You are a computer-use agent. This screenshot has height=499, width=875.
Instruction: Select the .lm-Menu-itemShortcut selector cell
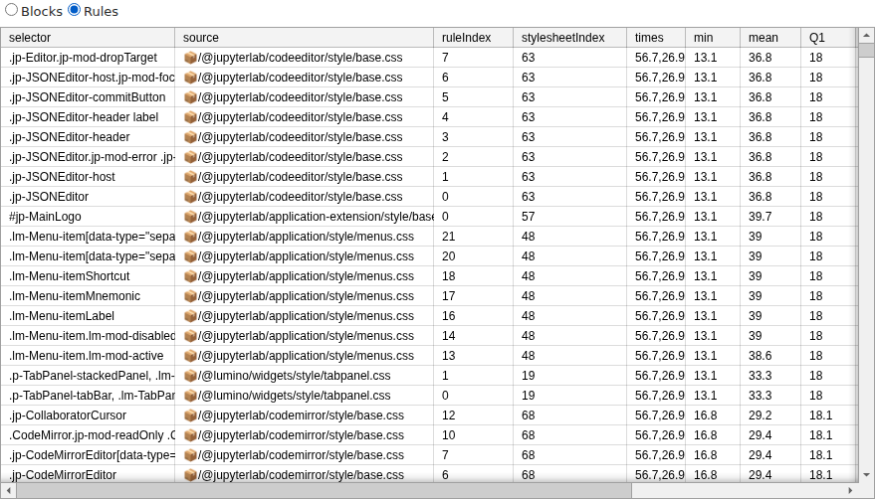(x=88, y=276)
